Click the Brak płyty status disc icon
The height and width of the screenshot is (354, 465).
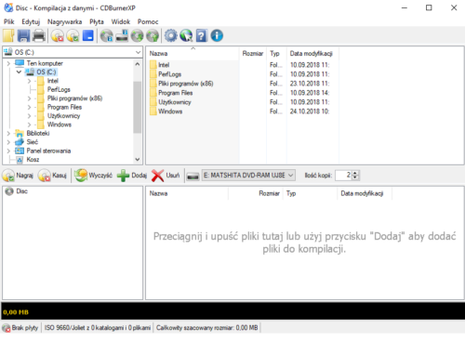point(6,328)
